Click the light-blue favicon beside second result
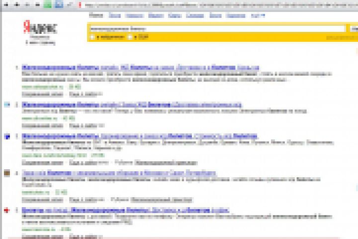The image size is (358, 239). (7, 105)
